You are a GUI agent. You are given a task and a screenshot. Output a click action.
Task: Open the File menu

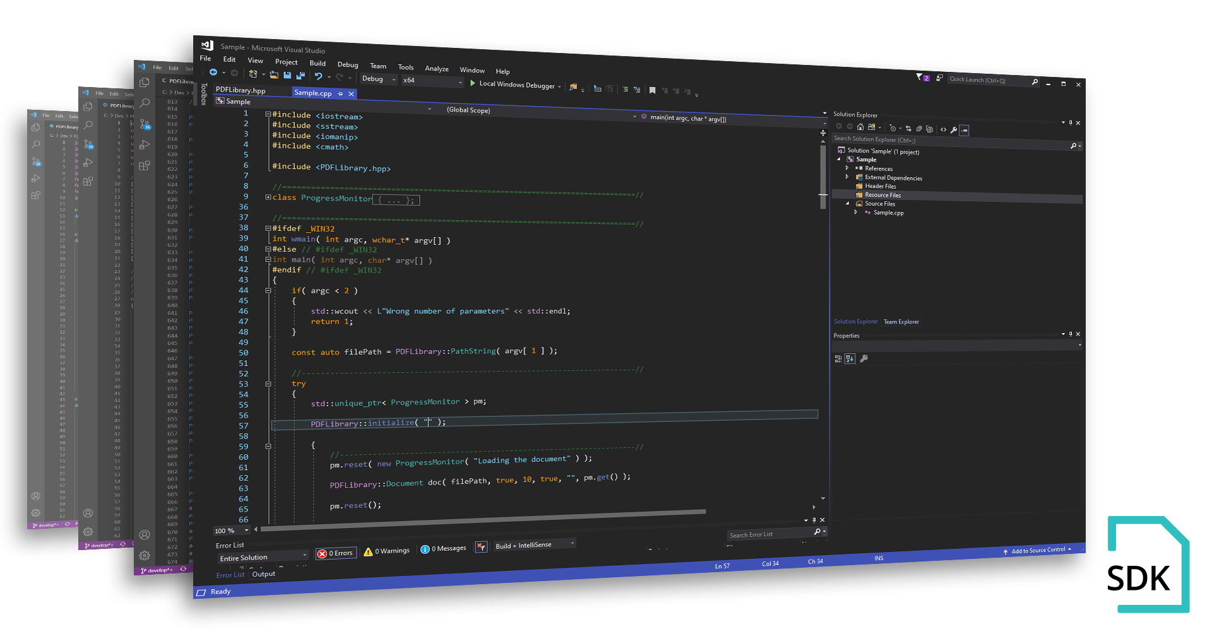205,58
